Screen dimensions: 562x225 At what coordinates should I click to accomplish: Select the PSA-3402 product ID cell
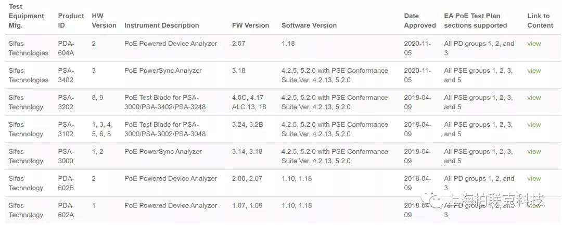pyautogui.click(x=66, y=75)
